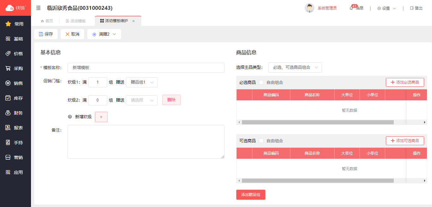Screen dimensions: 432x207
Task: Click the user avatar icon
Action: 309,8
